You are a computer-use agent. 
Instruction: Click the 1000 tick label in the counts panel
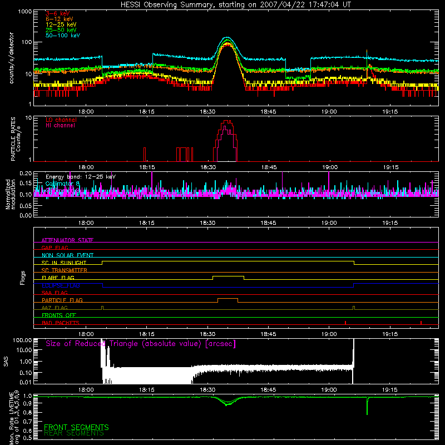coord(24,12)
